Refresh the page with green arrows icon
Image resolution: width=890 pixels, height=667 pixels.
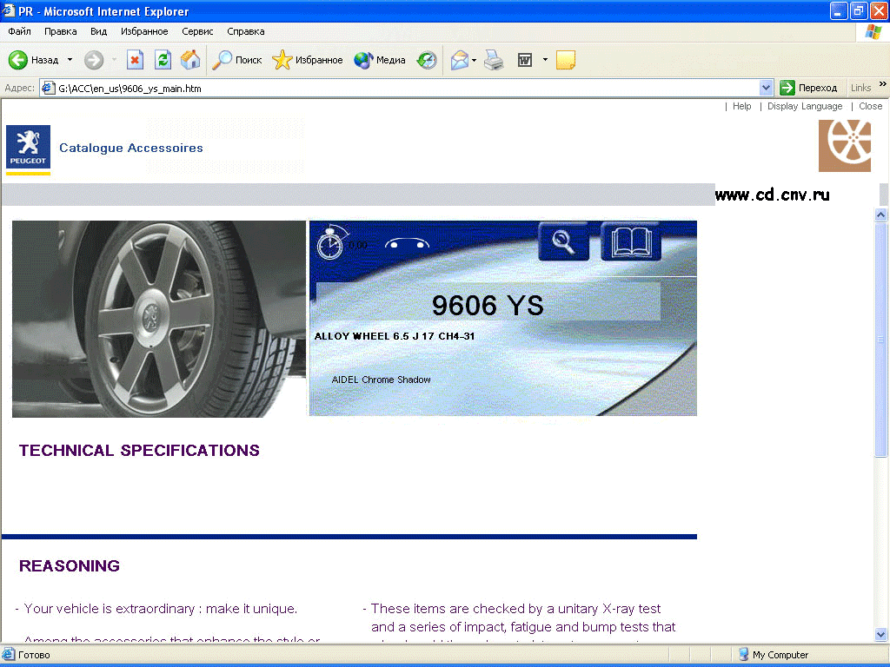pos(163,60)
